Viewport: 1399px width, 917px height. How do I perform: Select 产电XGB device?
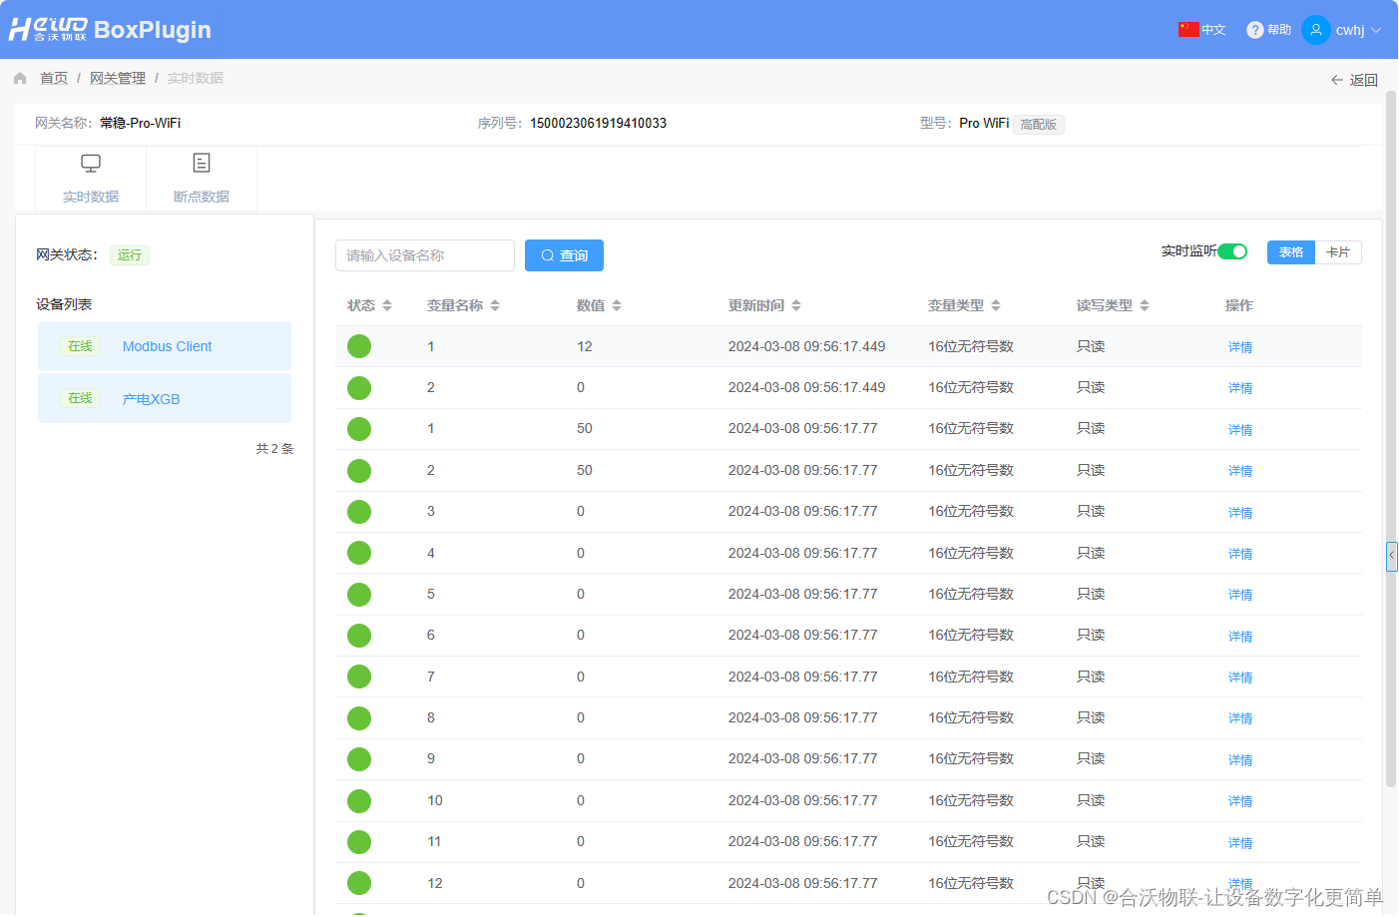tap(165, 398)
